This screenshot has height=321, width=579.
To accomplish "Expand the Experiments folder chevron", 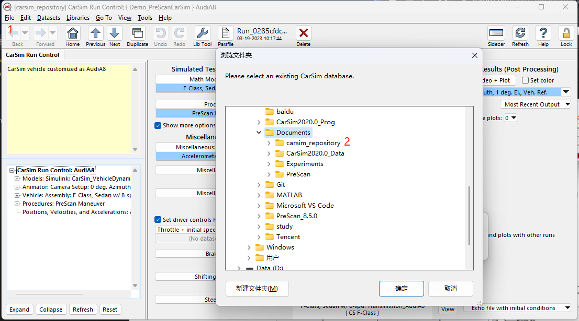I will point(269,164).
